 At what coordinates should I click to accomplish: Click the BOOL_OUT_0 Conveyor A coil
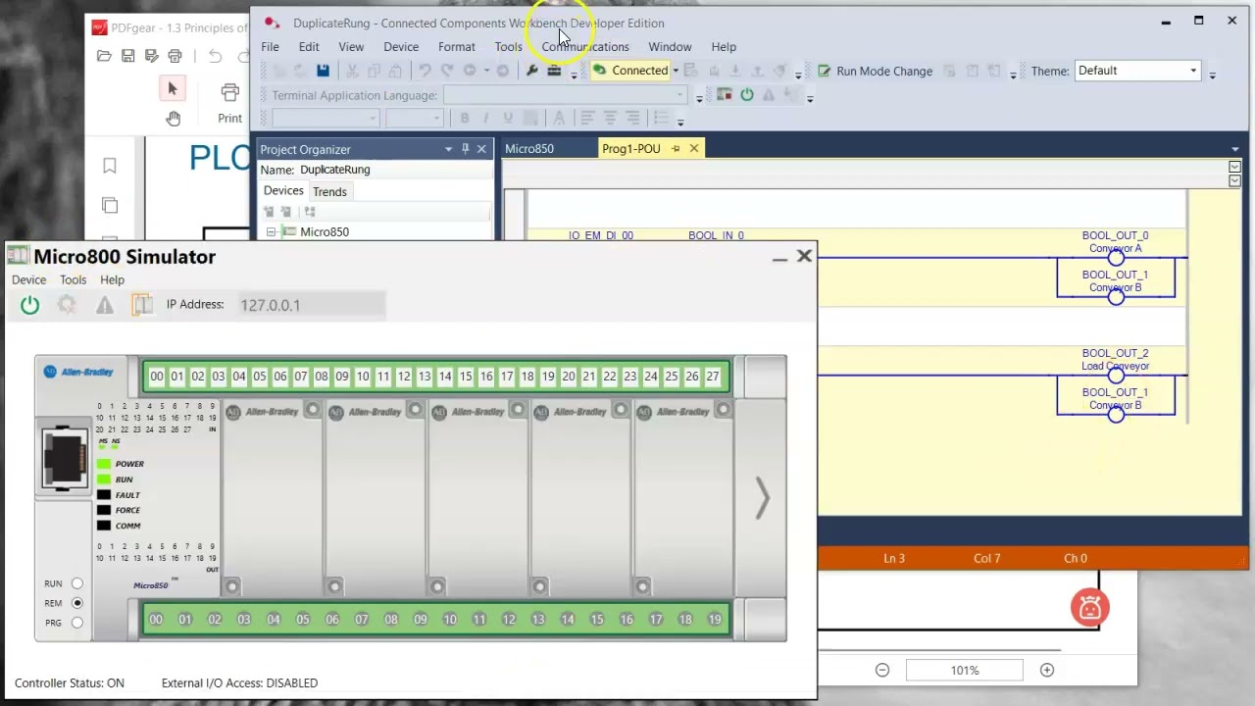pyautogui.click(x=1116, y=259)
